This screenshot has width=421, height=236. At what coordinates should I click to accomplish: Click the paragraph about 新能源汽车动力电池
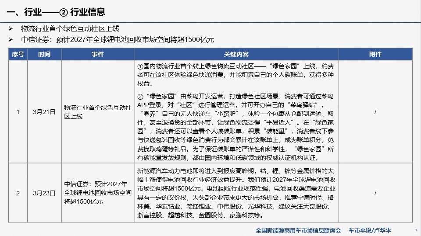click(236, 193)
